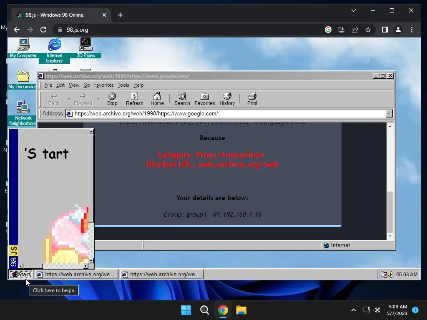427x320 pixels.
Task: Click Internet zone in IE status bar
Action: (x=358, y=245)
